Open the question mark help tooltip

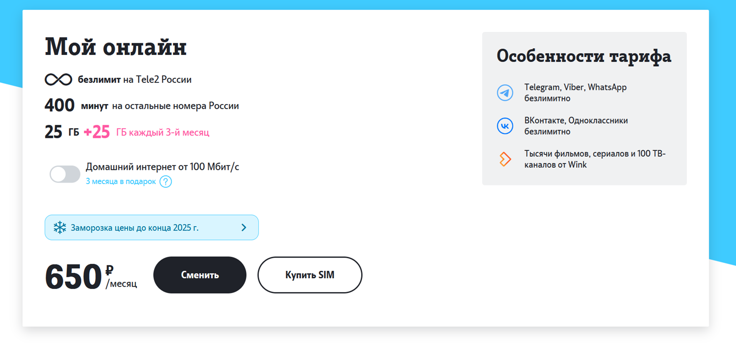point(166,182)
